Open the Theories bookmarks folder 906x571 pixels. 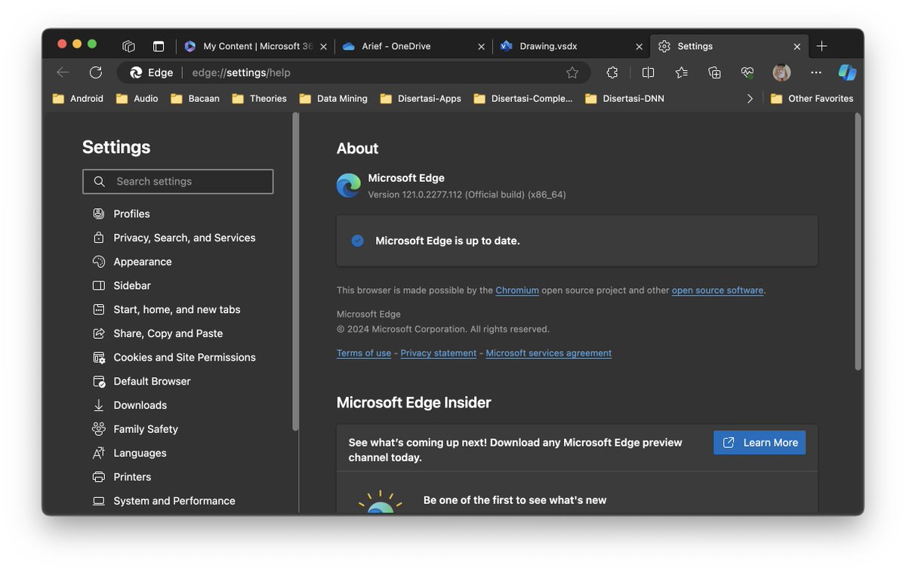260,98
